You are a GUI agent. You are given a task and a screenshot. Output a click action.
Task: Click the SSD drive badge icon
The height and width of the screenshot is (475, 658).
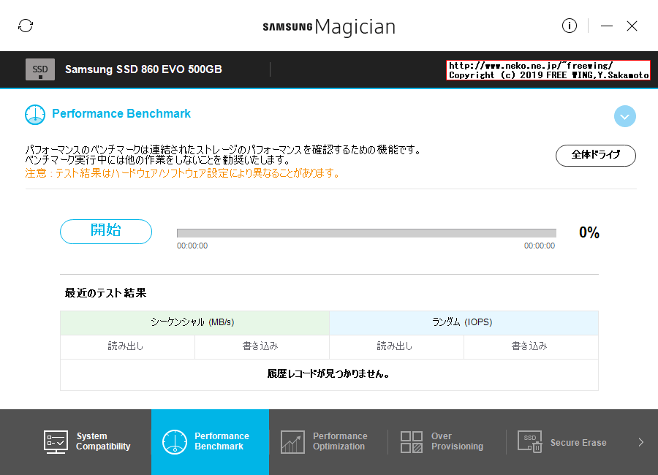click(x=39, y=69)
